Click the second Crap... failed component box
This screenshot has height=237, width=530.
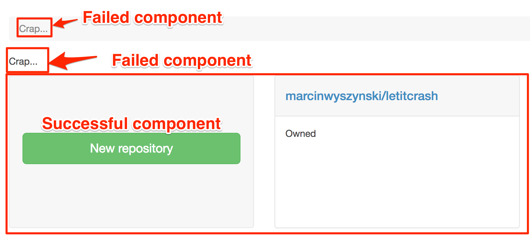pos(27,60)
